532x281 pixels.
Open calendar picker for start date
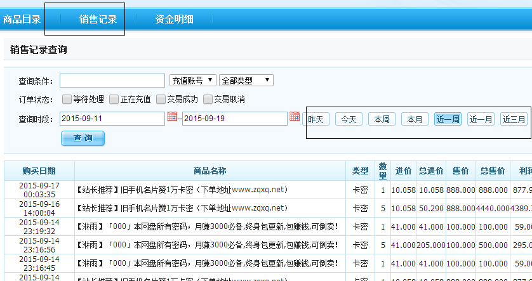[x=171, y=117]
